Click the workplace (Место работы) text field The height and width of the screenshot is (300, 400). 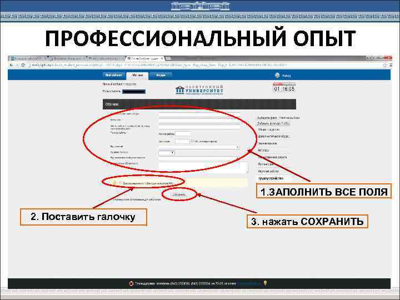click(199, 127)
